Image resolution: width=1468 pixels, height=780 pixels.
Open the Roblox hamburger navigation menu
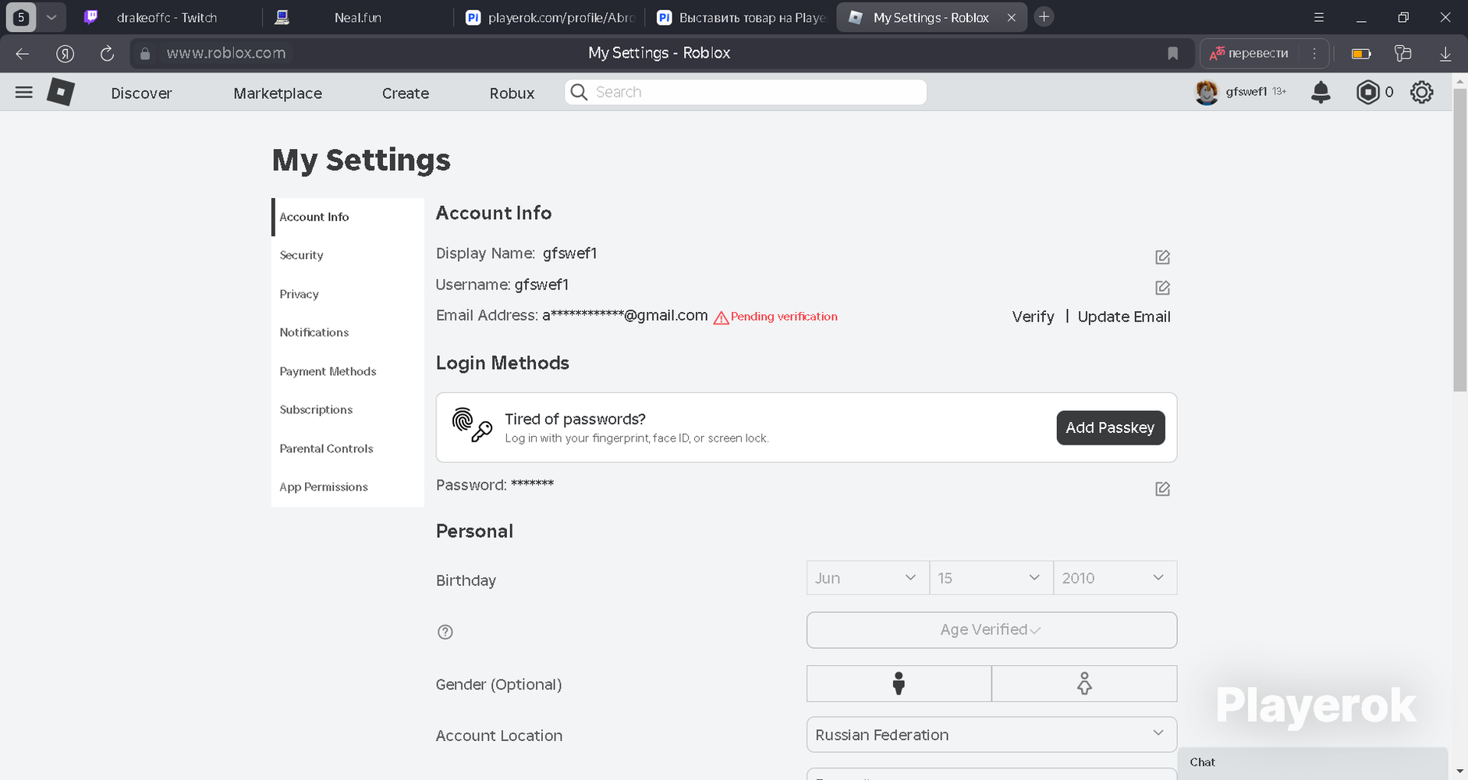[x=24, y=93]
